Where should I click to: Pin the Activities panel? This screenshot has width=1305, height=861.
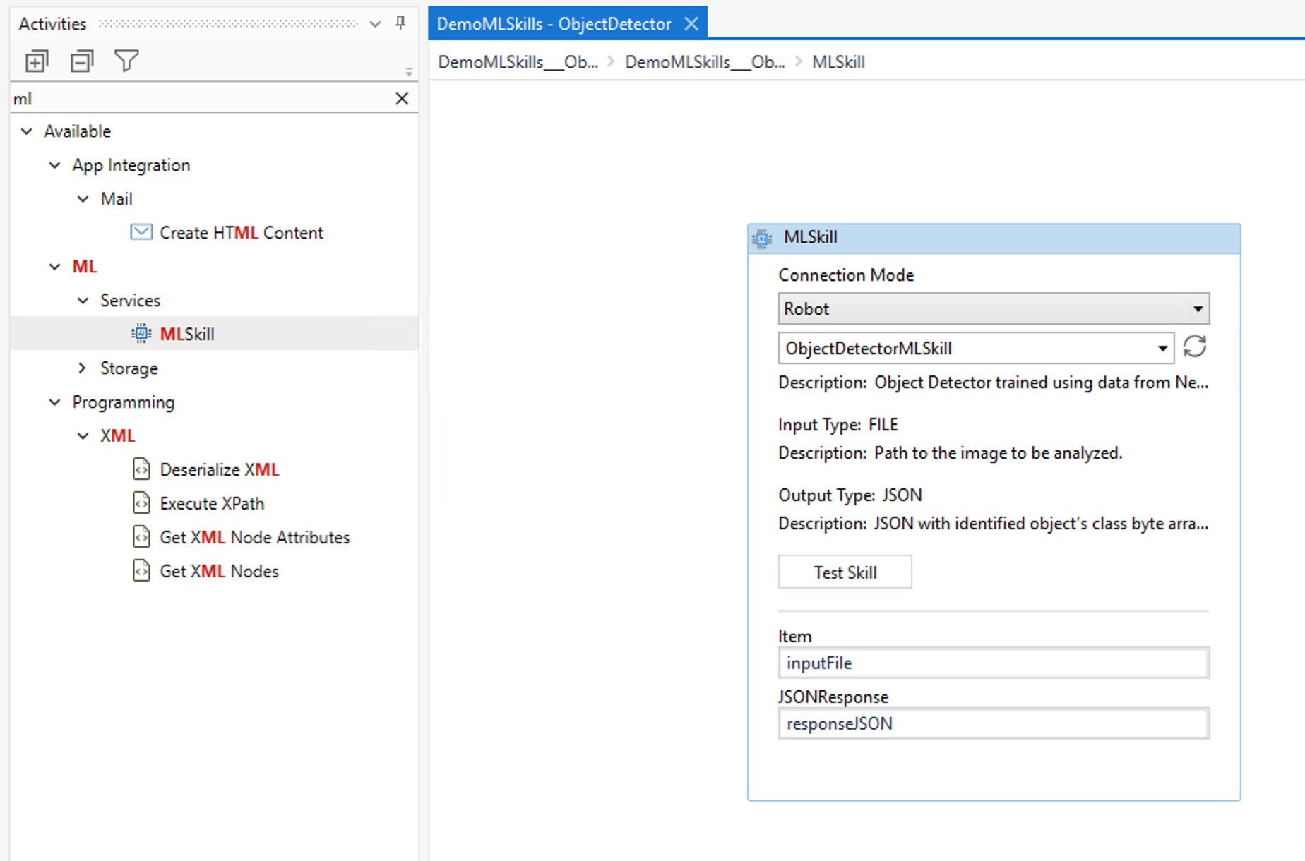pos(400,23)
